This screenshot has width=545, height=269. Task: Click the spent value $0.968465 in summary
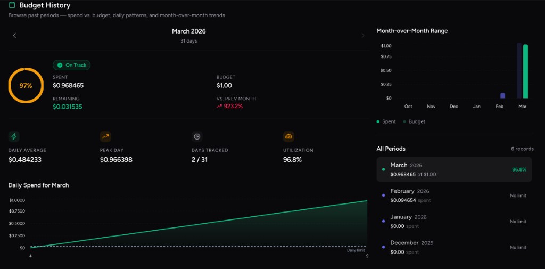68,85
